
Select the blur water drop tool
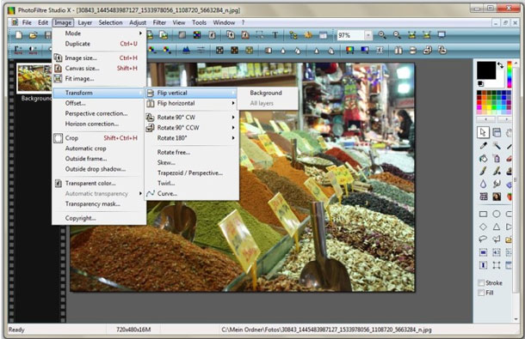point(483,184)
